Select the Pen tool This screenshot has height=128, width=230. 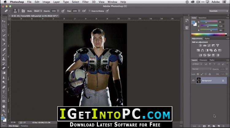click(x=4, y=87)
